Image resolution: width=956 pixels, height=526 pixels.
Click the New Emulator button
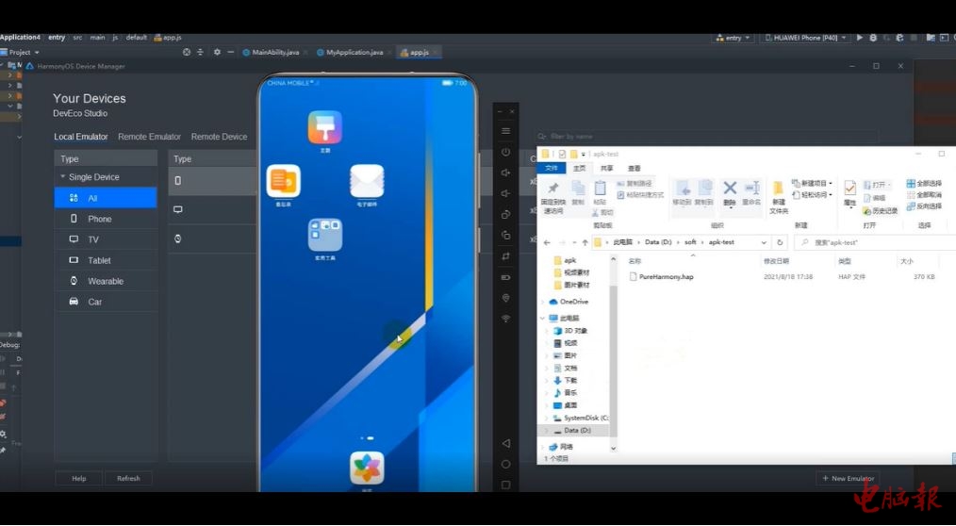point(848,478)
